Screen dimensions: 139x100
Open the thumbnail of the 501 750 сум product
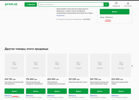(100, 65)
